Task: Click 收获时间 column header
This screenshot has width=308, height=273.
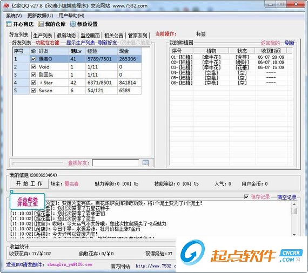Action: point(271,51)
